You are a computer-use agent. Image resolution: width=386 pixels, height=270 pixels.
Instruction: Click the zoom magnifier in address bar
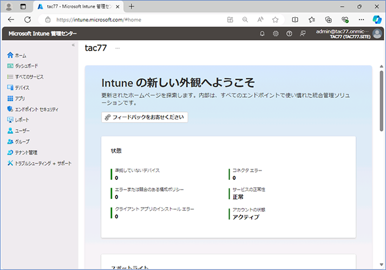coord(245,19)
